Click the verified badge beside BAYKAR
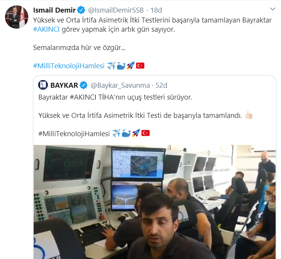Screen dimensions: 281x259 point(83,85)
